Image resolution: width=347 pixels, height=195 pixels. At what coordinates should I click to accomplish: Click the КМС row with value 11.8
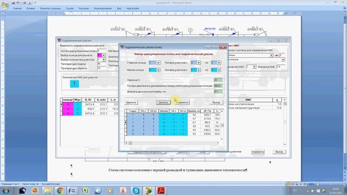pyautogui.click(x=254, y=108)
